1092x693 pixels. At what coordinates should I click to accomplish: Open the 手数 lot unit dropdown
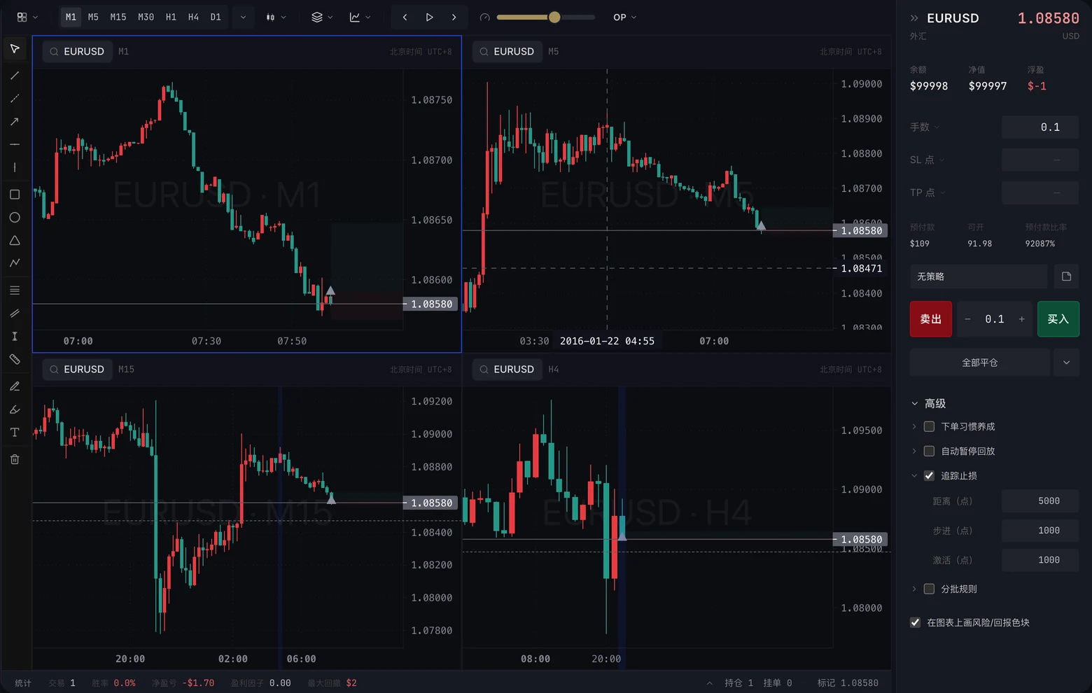[925, 127]
